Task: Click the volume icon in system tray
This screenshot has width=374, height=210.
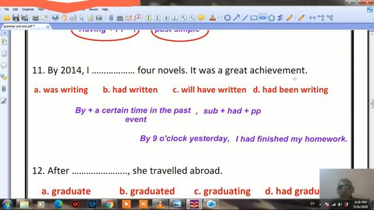Action: coord(340,205)
